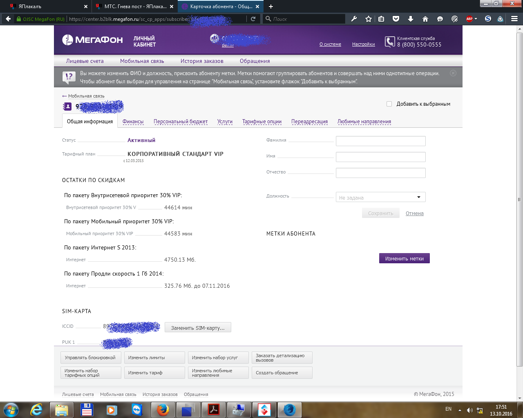Image resolution: width=523 pixels, height=418 pixels.
Task: Click Изменить тариф button
Action: [154, 373]
